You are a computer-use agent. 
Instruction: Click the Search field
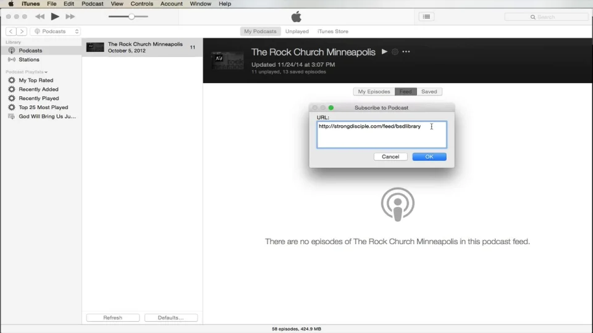(x=546, y=17)
